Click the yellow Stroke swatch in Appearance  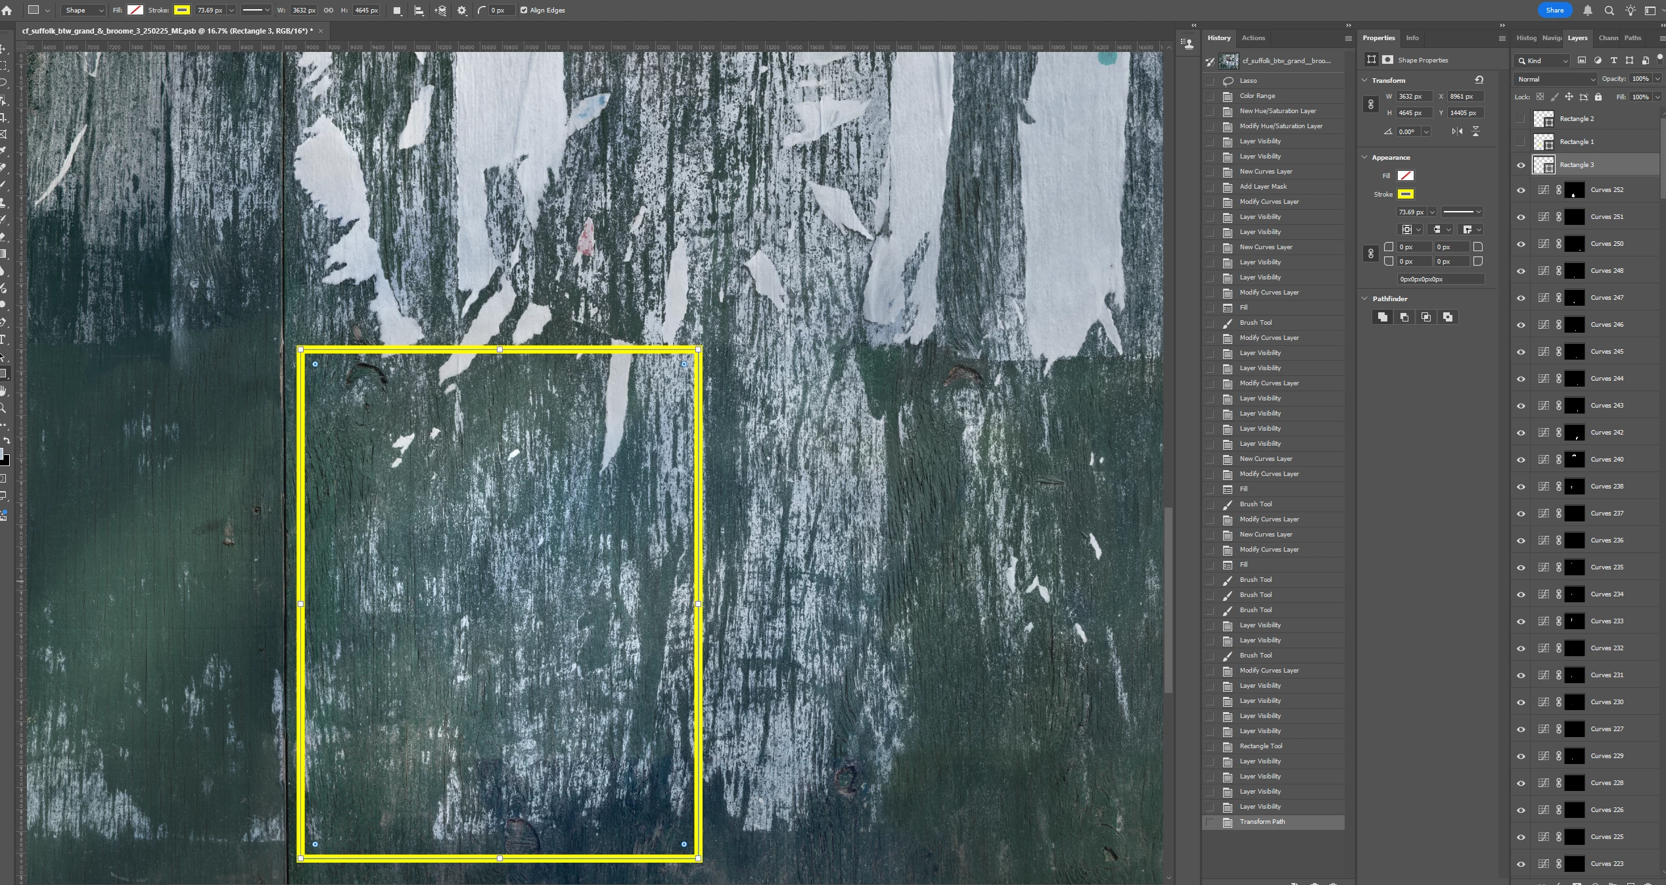point(1405,194)
